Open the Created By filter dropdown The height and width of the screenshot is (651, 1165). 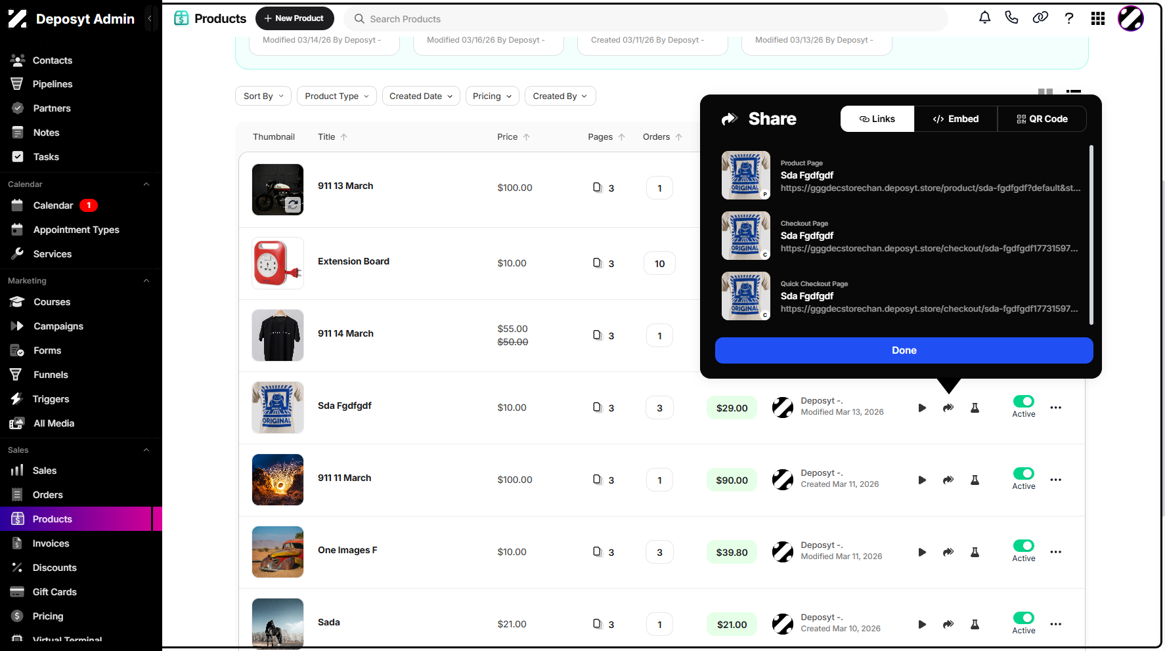(560, 96)
